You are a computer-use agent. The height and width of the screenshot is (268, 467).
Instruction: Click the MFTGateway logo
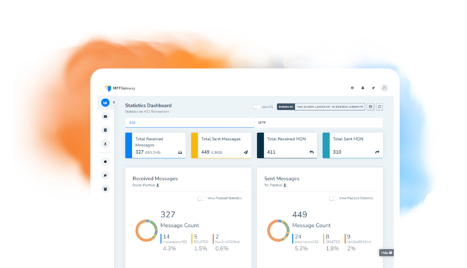click(120, 88)
